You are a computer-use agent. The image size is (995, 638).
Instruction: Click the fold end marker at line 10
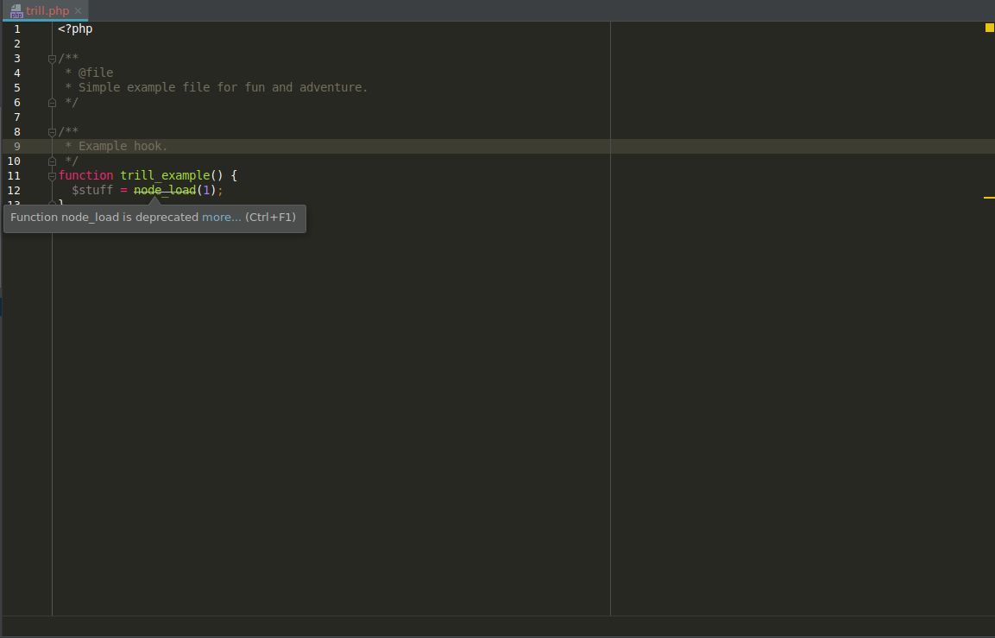(52, 161)
